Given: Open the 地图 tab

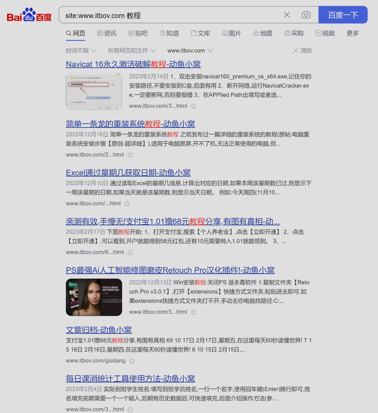Looking at the screenshot, I should click(x=263, y=33).
